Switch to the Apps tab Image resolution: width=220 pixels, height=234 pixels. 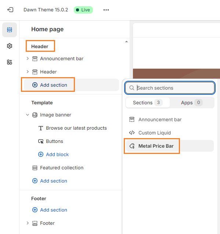click(192, 103)
